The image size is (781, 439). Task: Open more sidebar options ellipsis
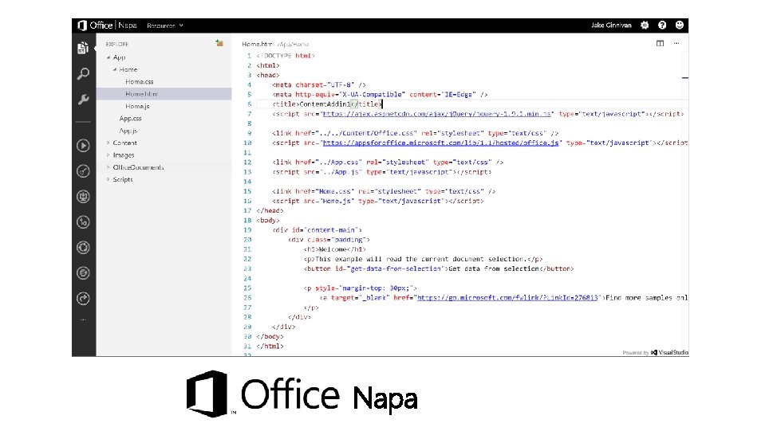point(83,319)
